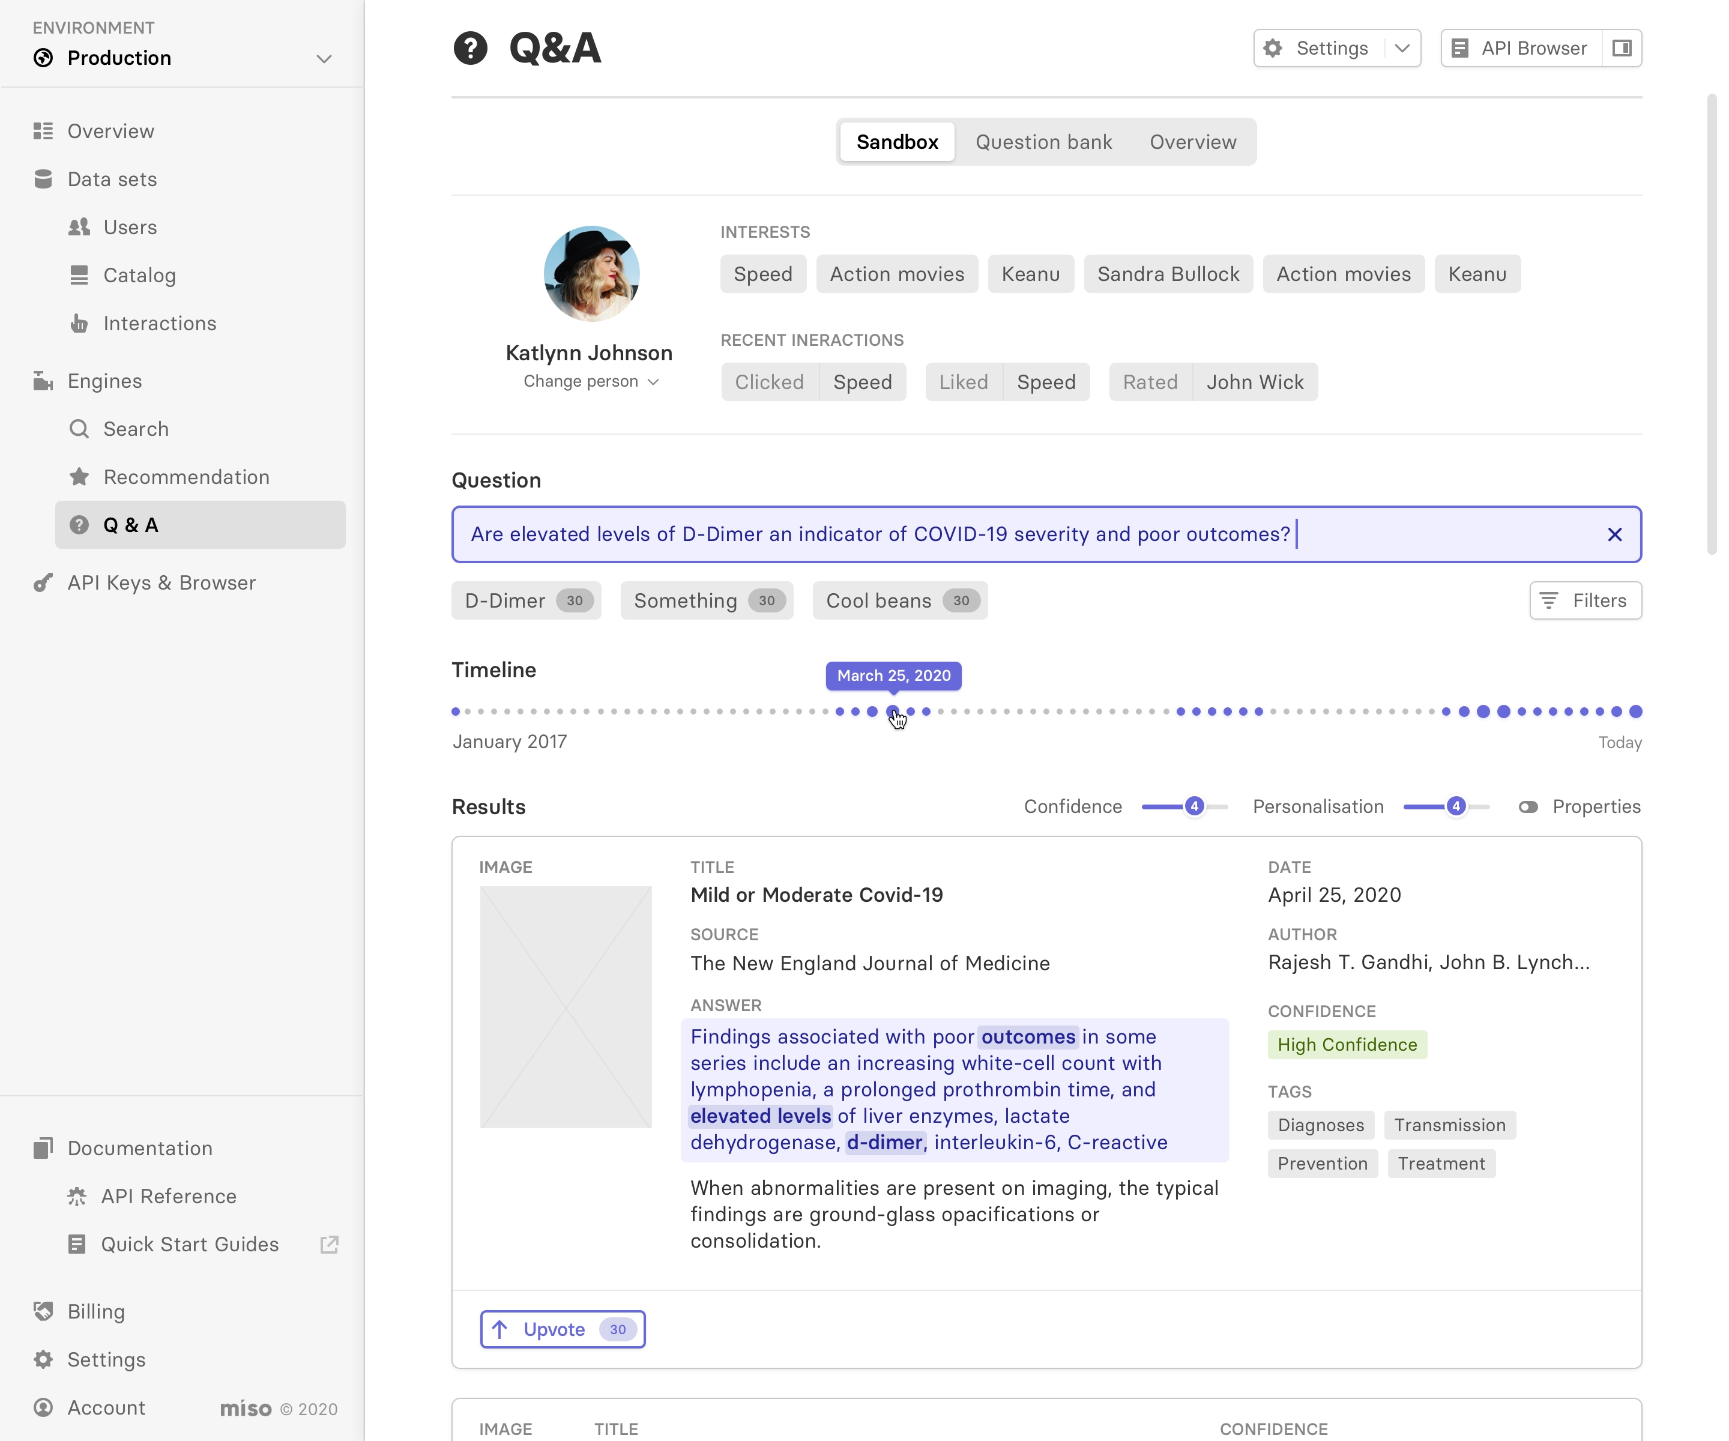
Task: Click the Users people icon
Action: pos(79,228)
